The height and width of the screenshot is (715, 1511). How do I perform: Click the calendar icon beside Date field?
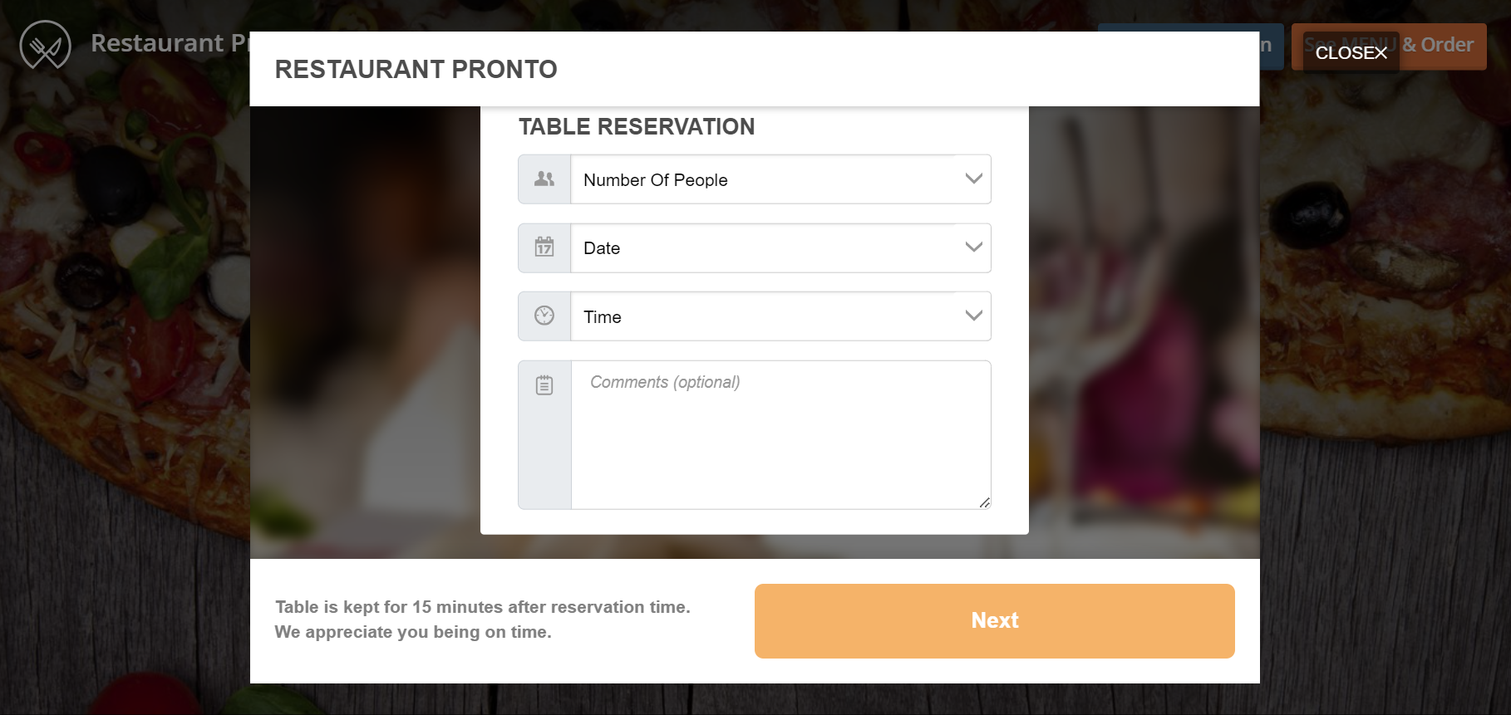click(x=544, y=247)
